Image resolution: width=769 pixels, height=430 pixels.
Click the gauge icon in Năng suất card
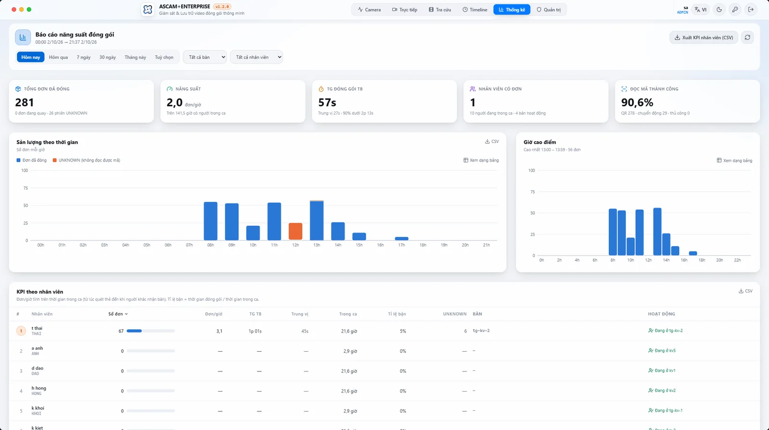pyautogui.click(x=170, y=89)
